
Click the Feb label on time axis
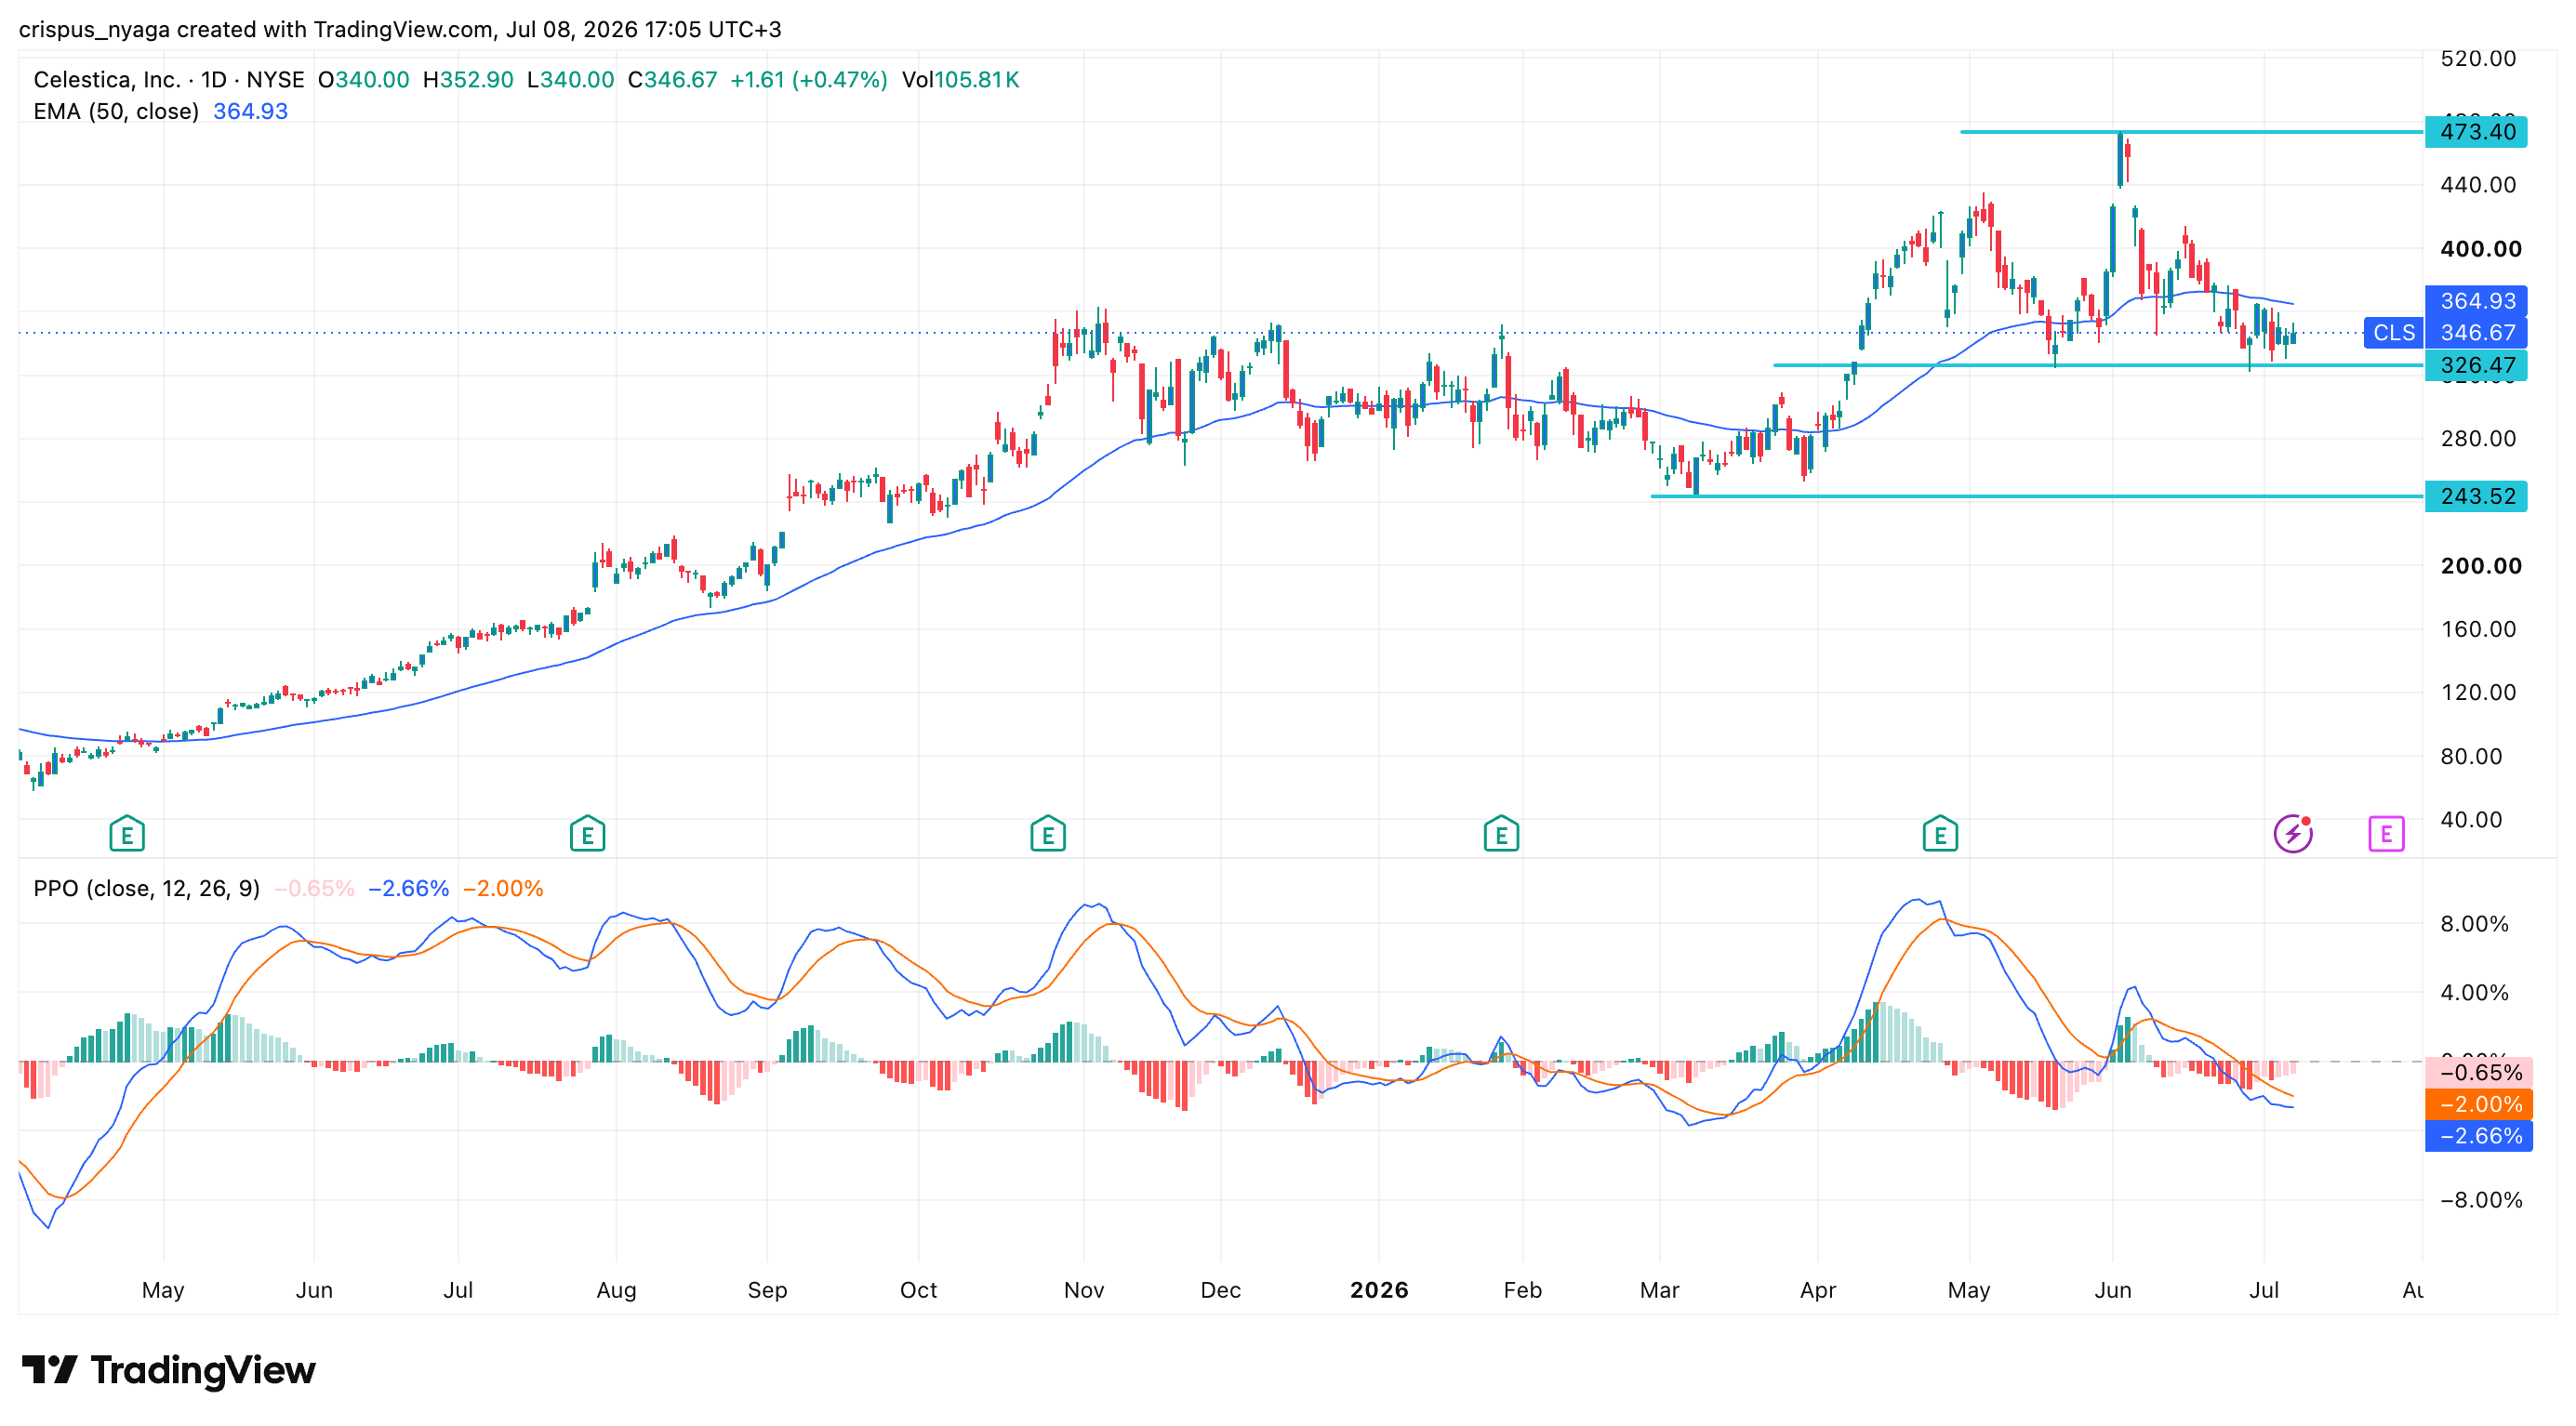point(1522,1290)
